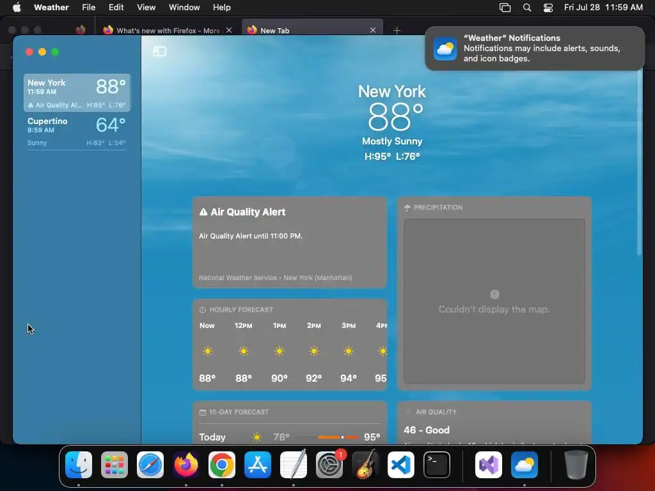Viewport: 655px width, 491px height.
Task: Open the Weather menu in menu bar
Action: click(x=51, y=8)
